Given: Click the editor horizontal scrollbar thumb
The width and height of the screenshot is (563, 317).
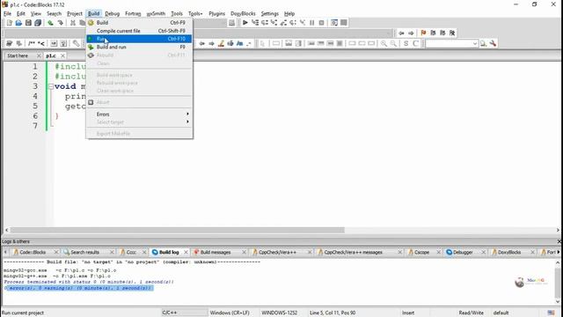Looking at the screenshot, I should [x=178, y=230].
